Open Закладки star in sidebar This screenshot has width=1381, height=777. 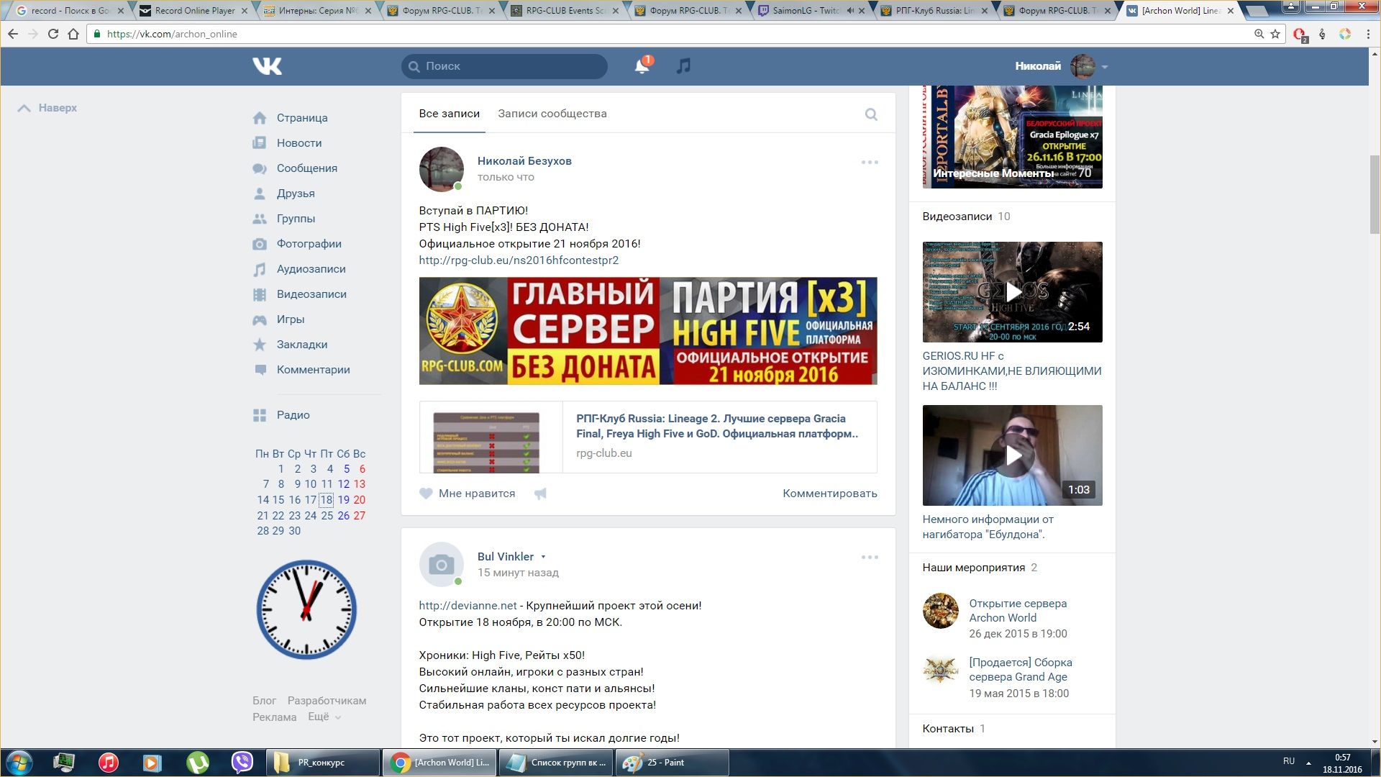point(301,345)
